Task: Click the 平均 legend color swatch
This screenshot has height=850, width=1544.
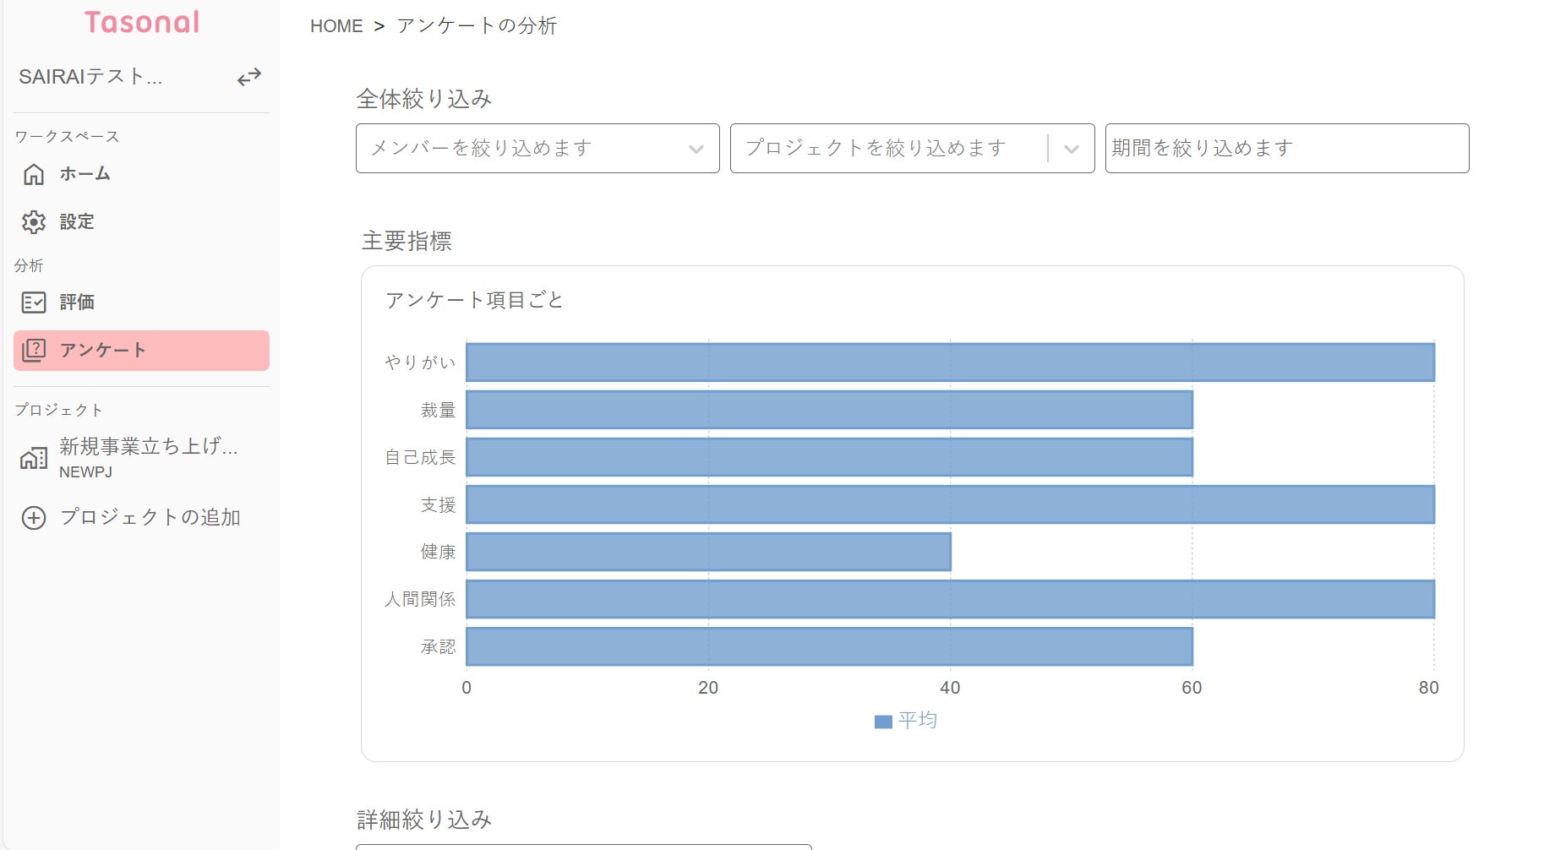Action: coord(883,722)
